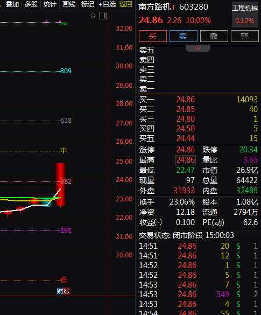261x315 pixels.
Task: Click the 总量 value 64422
Action: tap(247, 180)
